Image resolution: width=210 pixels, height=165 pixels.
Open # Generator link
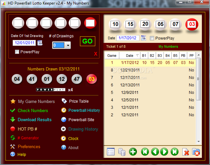(28, 138)
